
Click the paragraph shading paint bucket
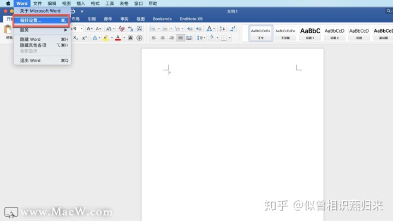[212, 38]
